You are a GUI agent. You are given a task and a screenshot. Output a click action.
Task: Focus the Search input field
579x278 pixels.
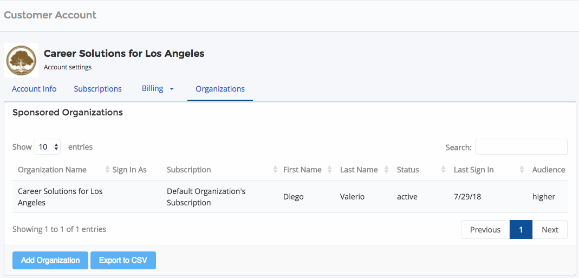[522, 147]
